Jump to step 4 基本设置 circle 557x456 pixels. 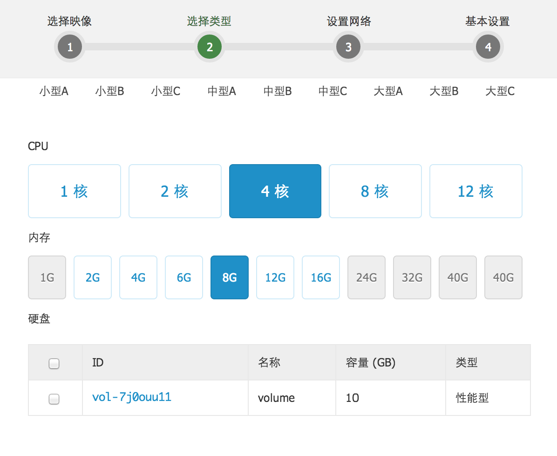pos(488,47)
